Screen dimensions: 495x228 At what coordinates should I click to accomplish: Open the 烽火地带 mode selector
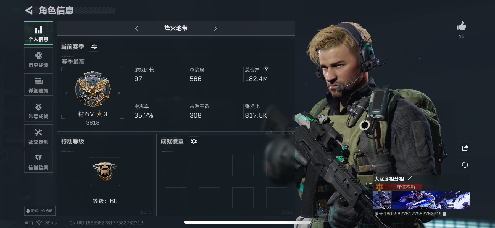(x=176, y=28)
